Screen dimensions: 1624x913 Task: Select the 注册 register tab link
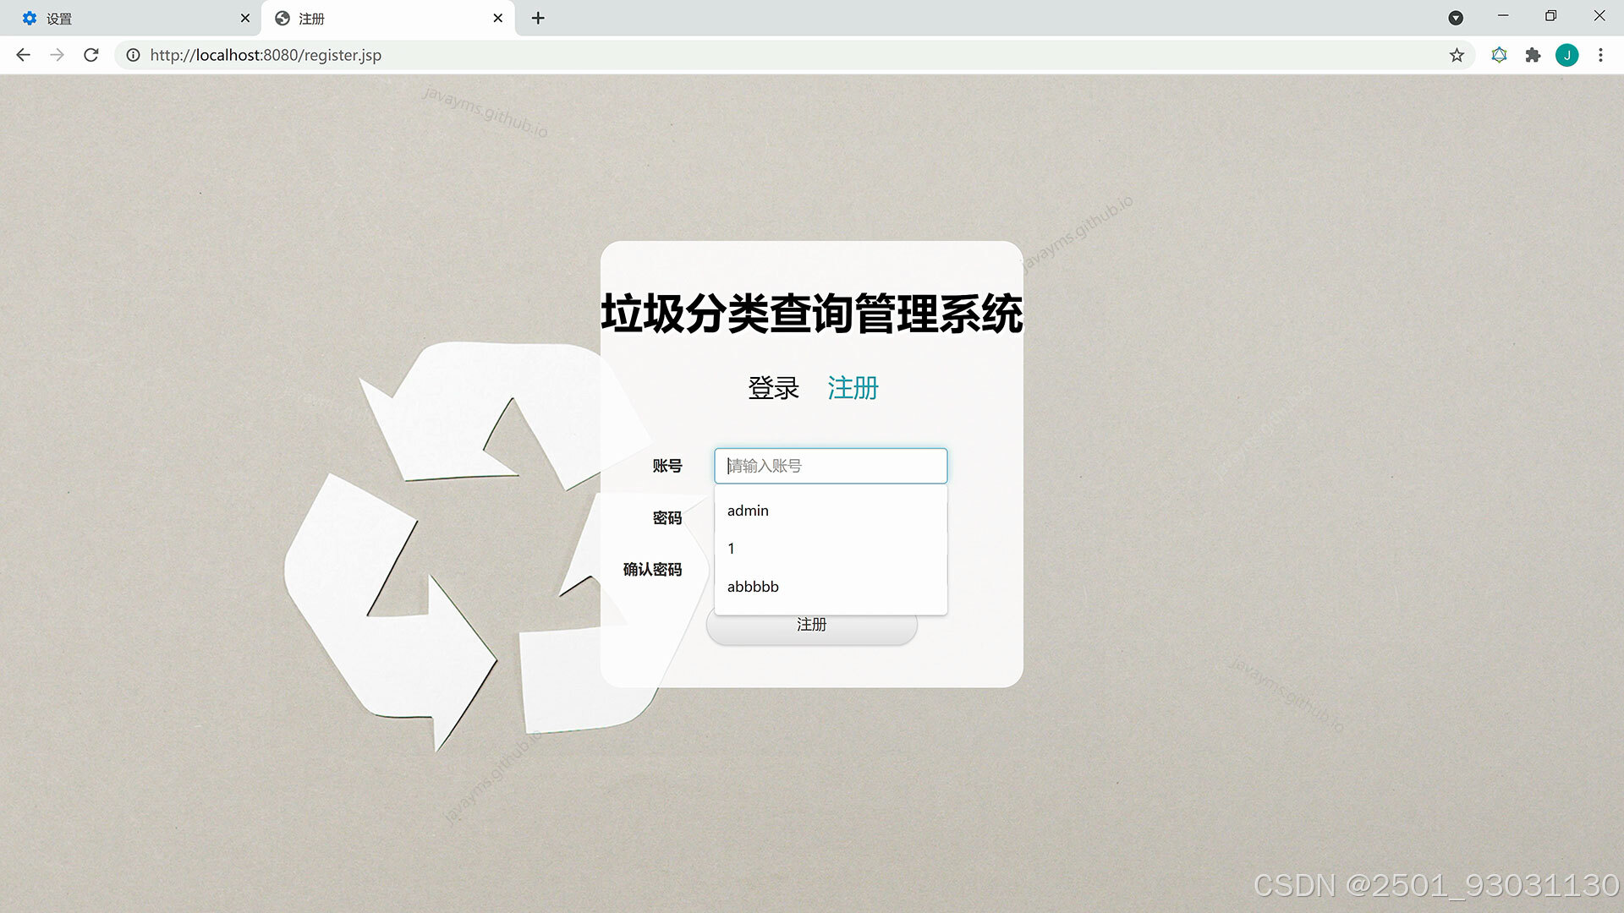[x=853, y=388]
